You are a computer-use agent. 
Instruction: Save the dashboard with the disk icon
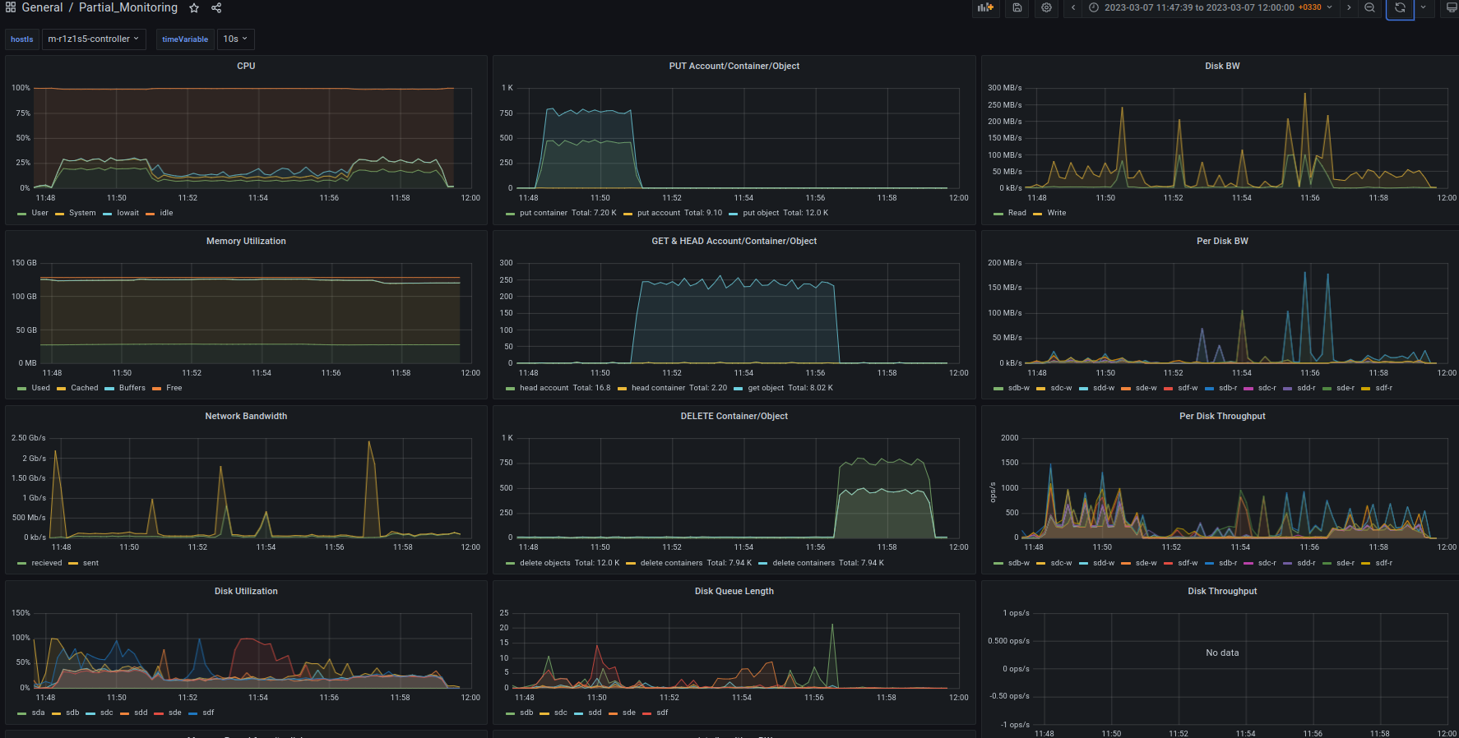1017,7
